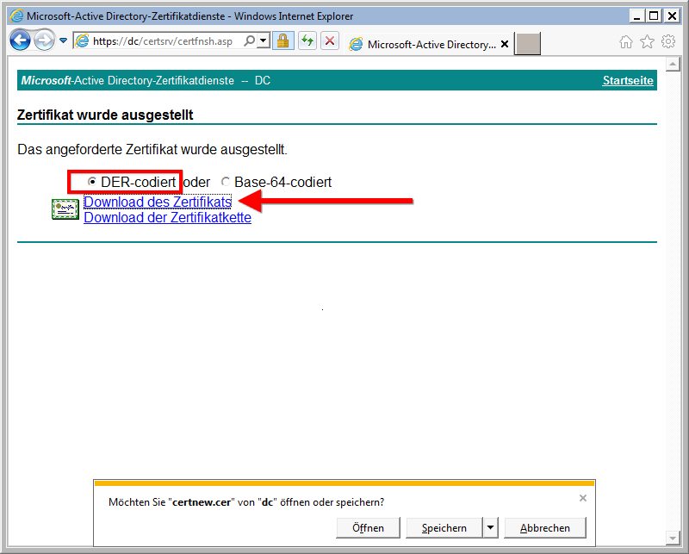Open the Tools gear menu
The image size is (689, 554).
pos(668,41)
